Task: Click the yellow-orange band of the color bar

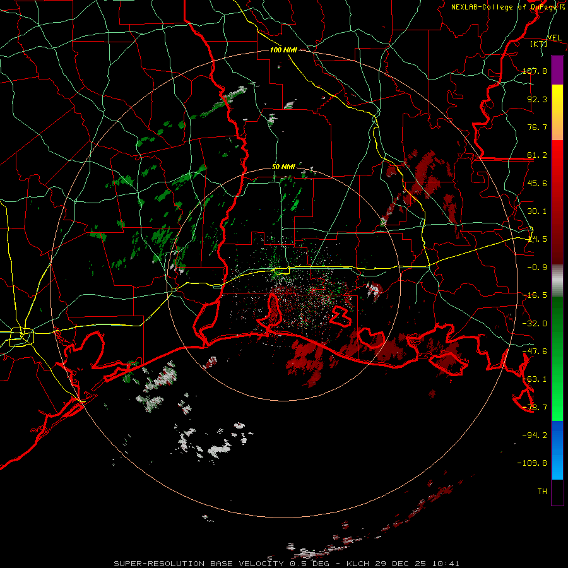Action: coord(557,112)
